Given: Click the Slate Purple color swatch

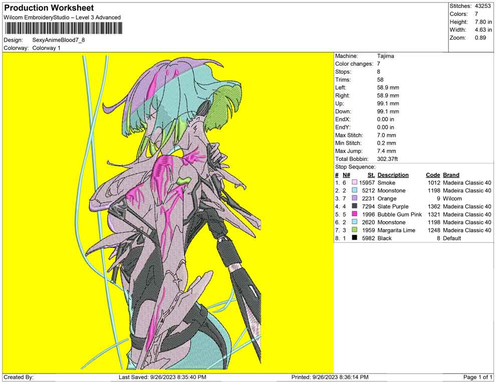Looking at the screenshot, I should (355, 206).
